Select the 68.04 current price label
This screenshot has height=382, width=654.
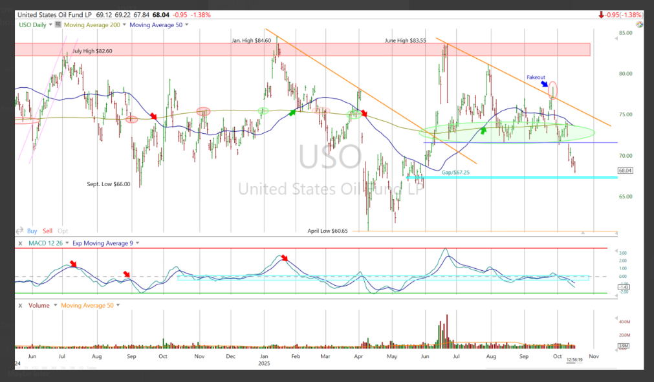625,171
